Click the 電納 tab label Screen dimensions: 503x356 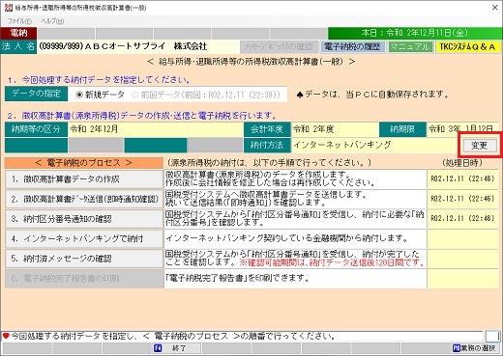(x=18, y=33)
